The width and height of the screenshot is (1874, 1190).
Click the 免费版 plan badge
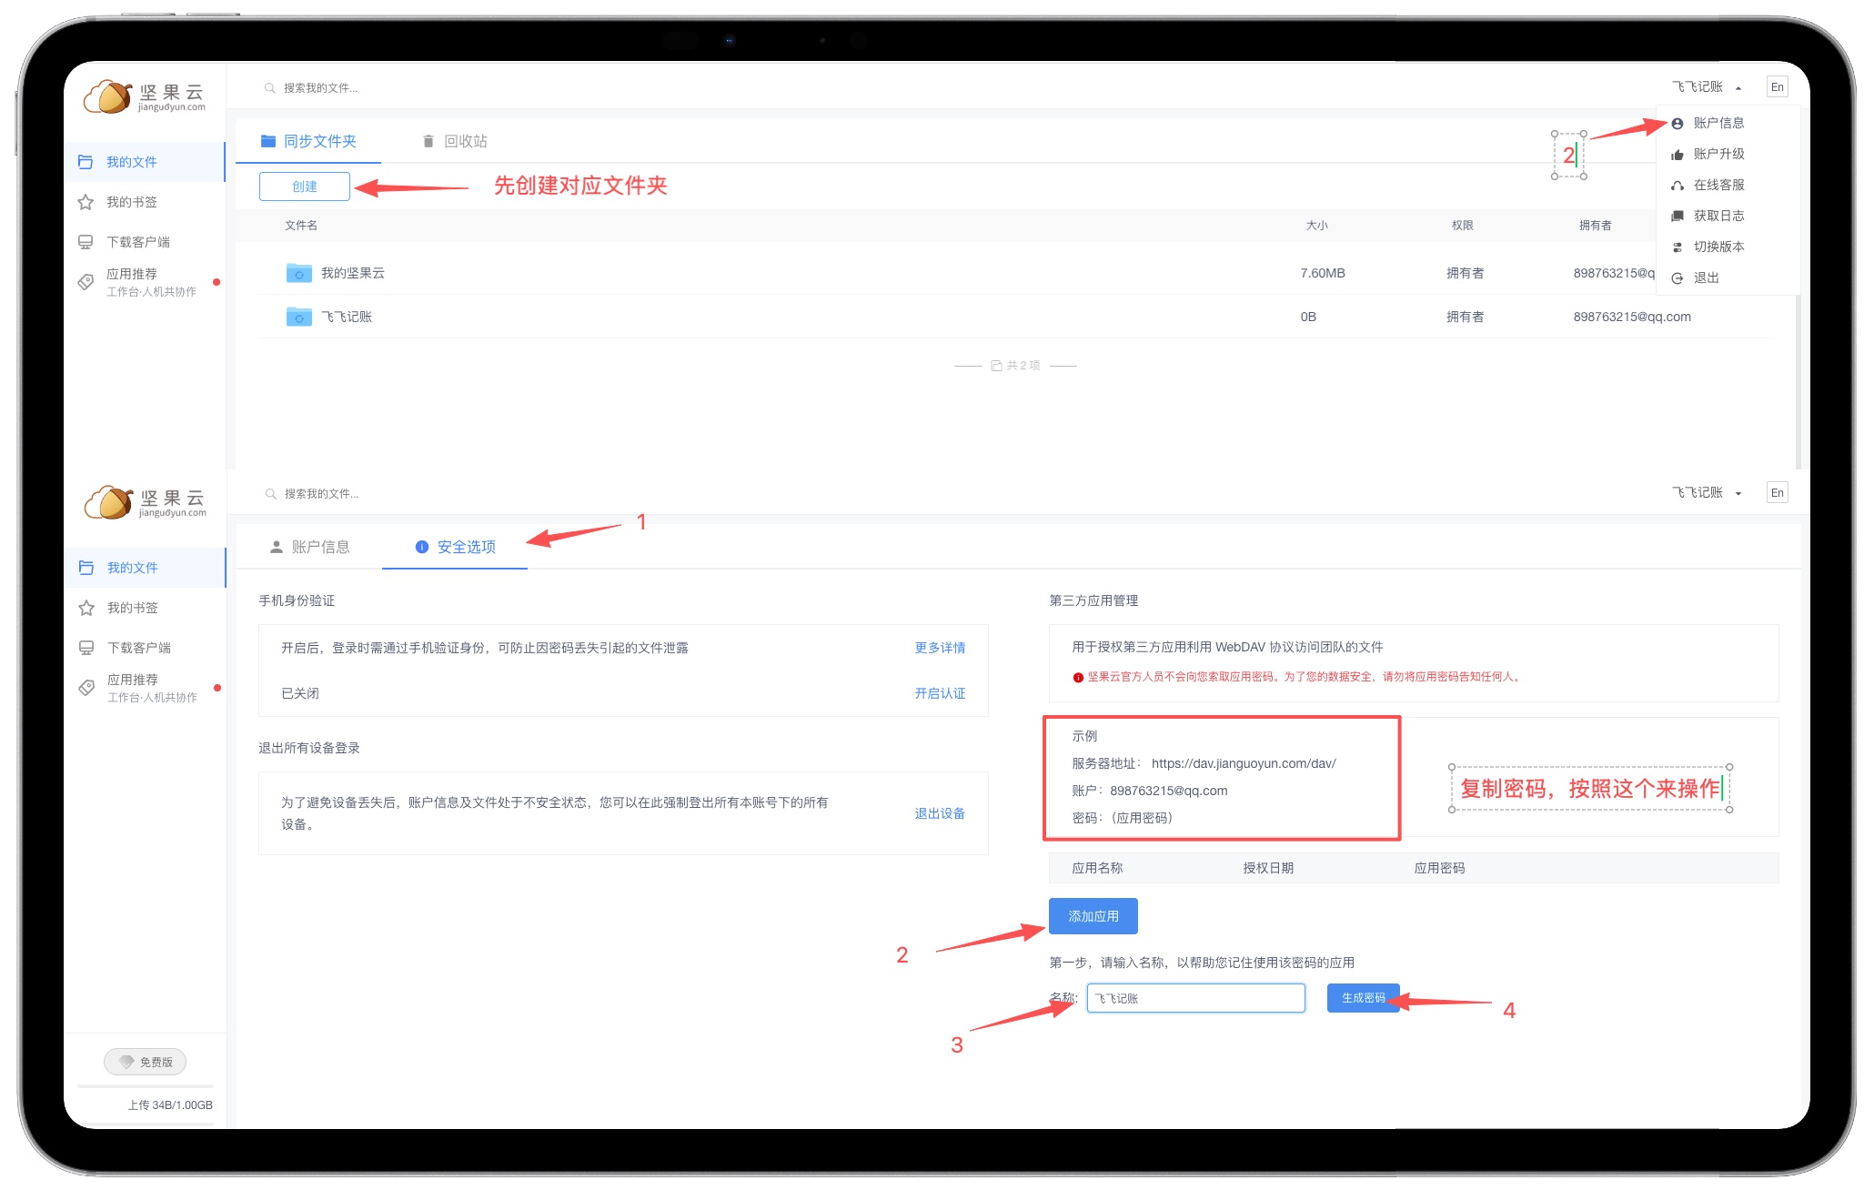coord(146,1062)
